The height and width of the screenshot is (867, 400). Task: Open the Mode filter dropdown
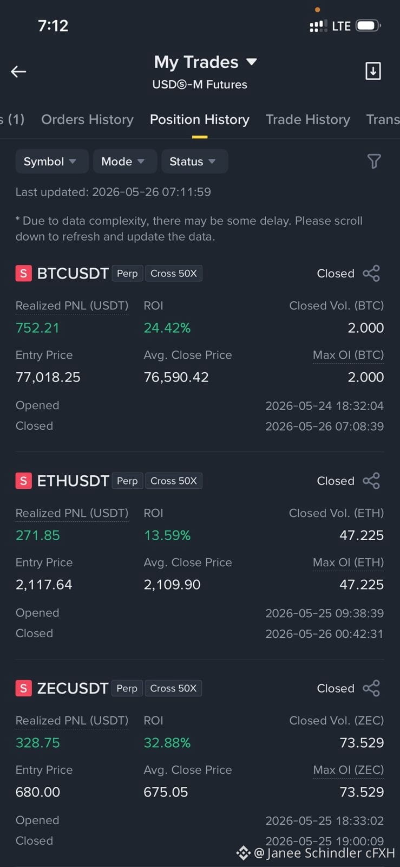[x=125, y=161]
